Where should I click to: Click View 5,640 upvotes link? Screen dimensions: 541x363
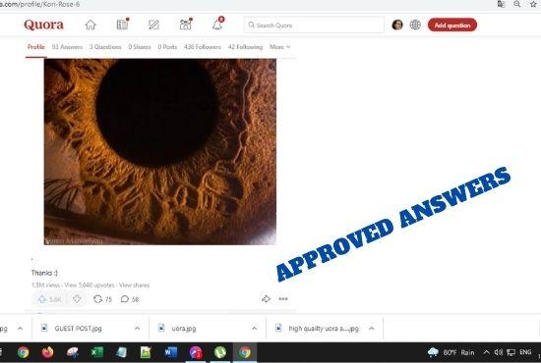(90, 285)
